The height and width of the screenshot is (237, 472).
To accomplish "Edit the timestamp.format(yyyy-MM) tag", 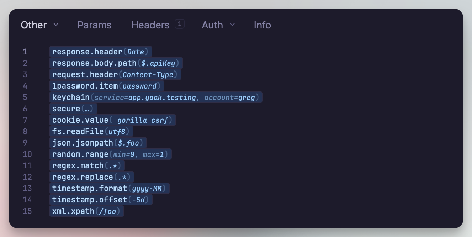I will click(109, 189).
